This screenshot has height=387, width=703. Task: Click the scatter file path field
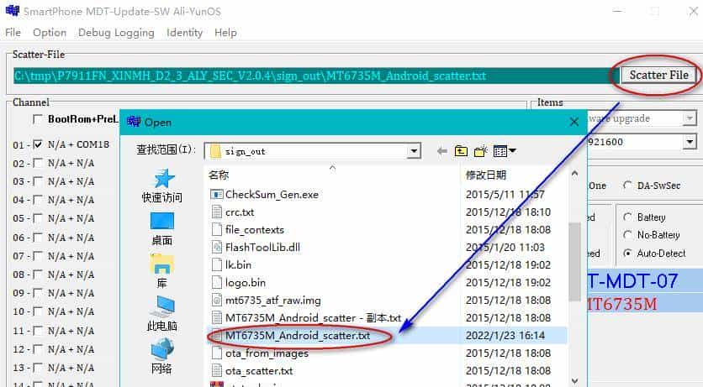[x=315, y=76]
